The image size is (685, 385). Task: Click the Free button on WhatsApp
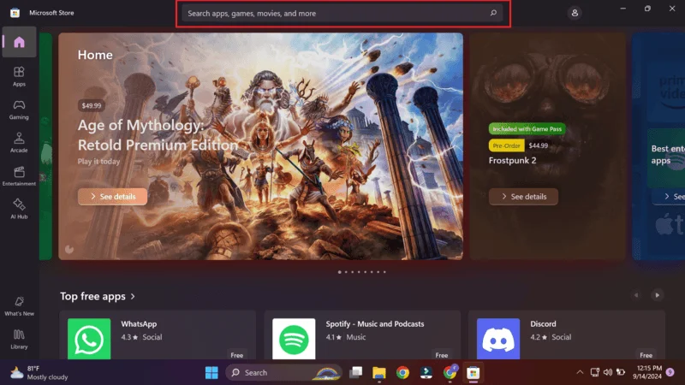click(237, 355)
